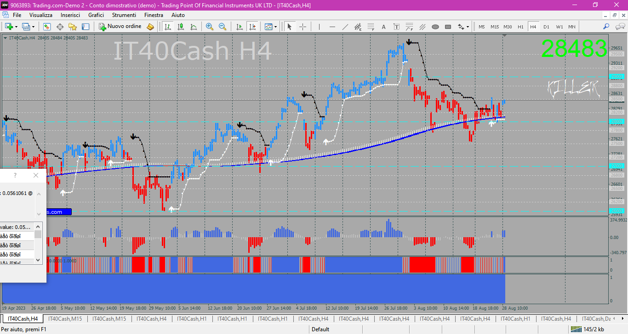Expand the New Chart dropdown arrow
The width and height of the screenshot is (628, 334).
click(16, 27)
